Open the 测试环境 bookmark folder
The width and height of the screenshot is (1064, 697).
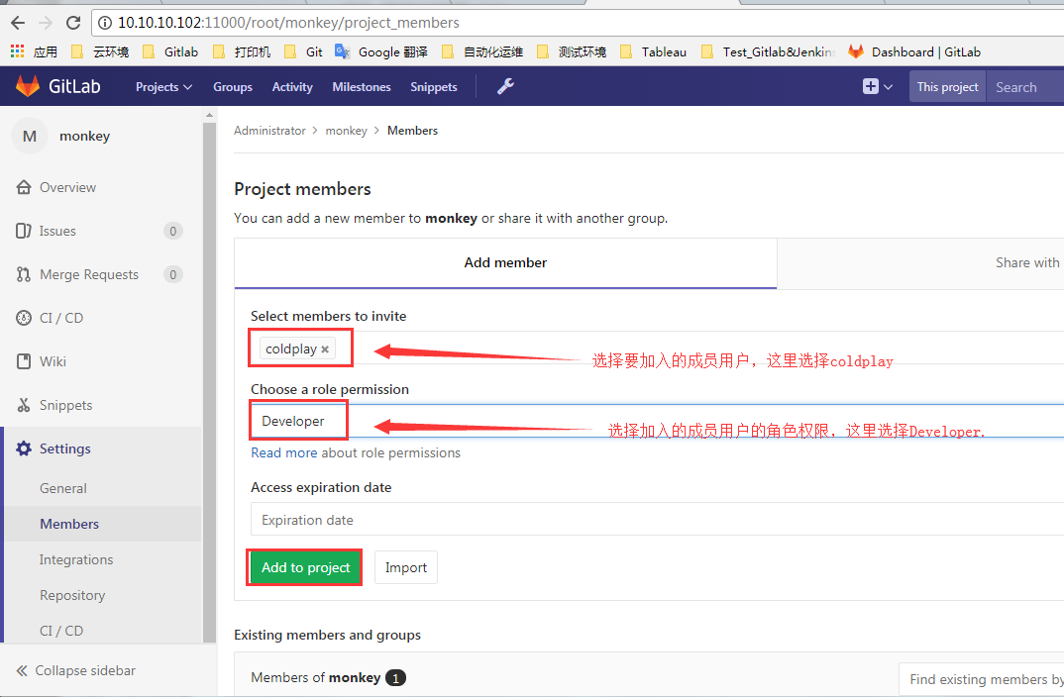tap(572, 51)
